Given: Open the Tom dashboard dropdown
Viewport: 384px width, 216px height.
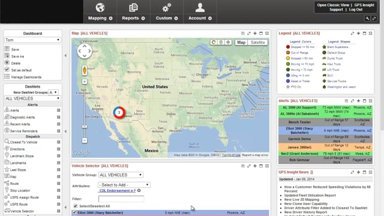Looking at the screenshot, I should [x=32, y=40].
